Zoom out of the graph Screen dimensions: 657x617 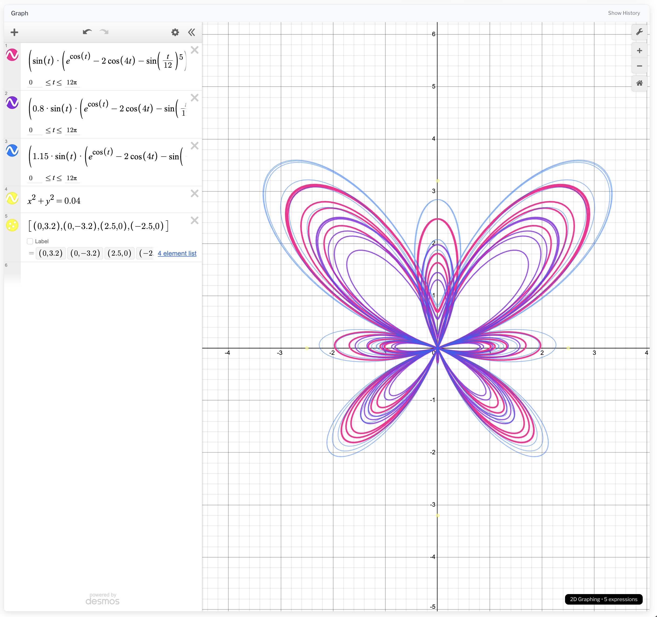[639, 66]
